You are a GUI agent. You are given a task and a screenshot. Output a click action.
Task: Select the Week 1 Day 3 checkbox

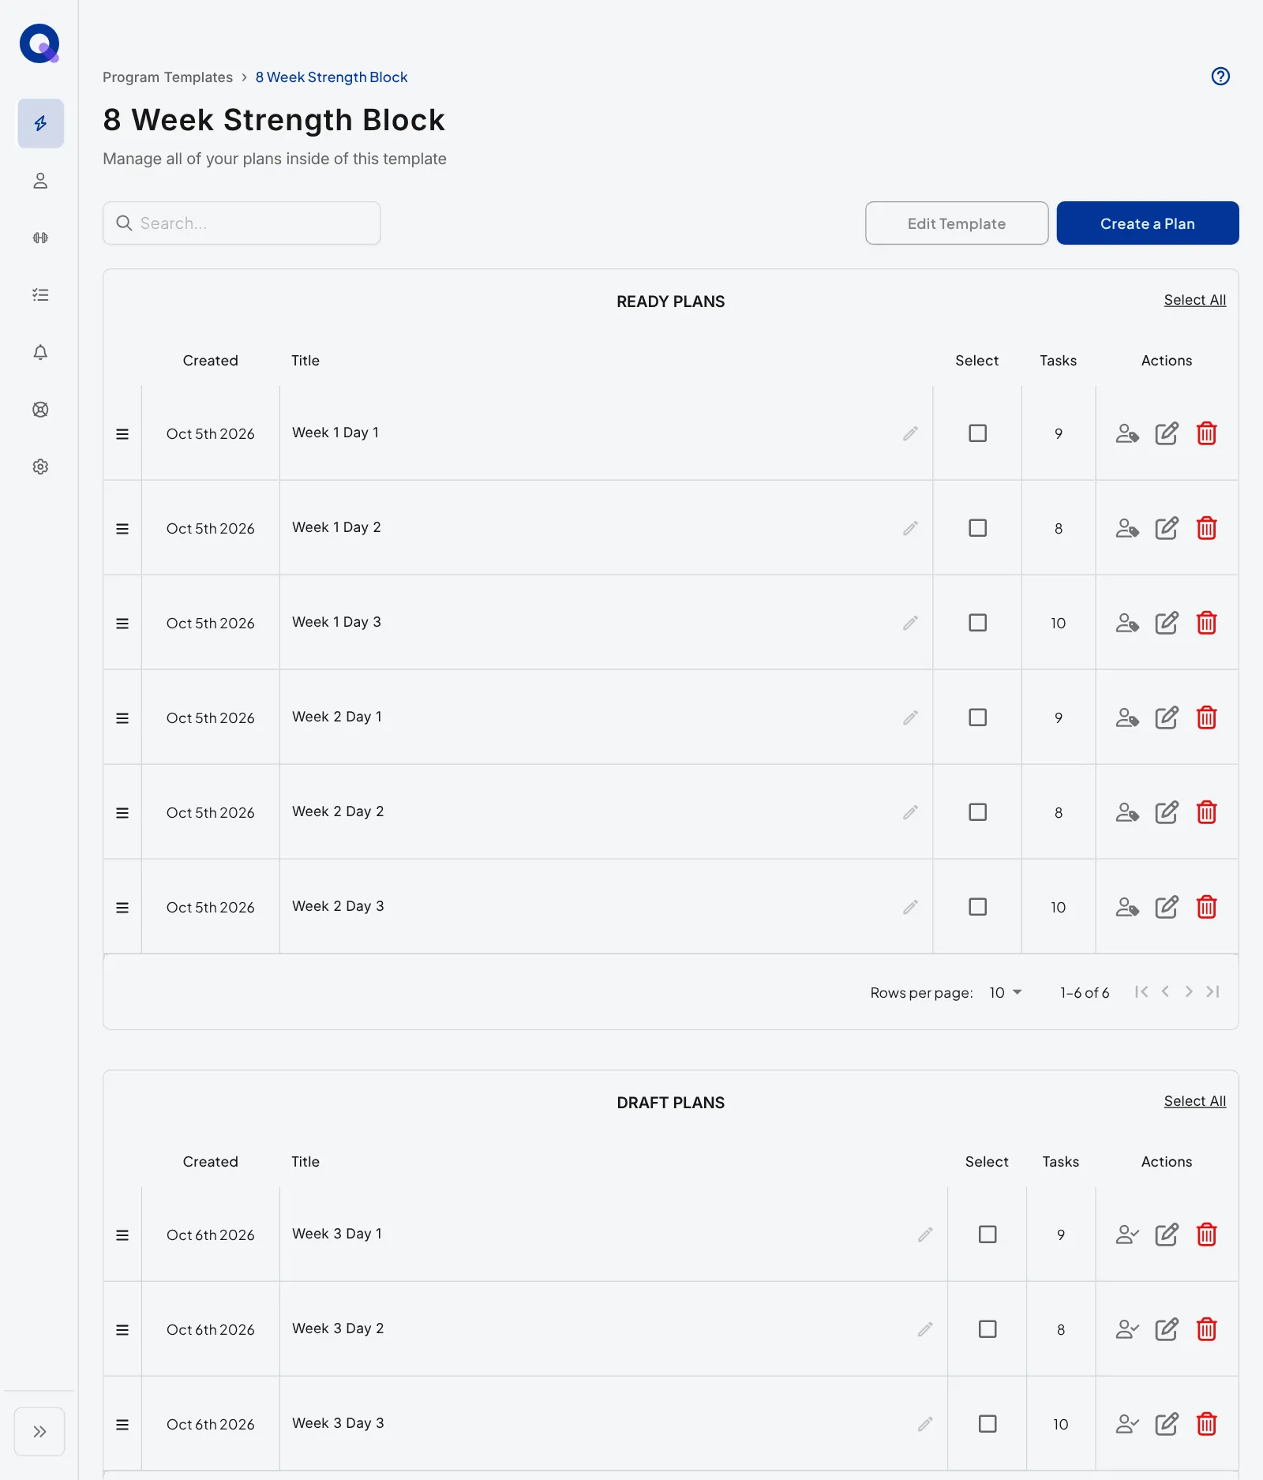pyautogui.click(x=977, y=623)
